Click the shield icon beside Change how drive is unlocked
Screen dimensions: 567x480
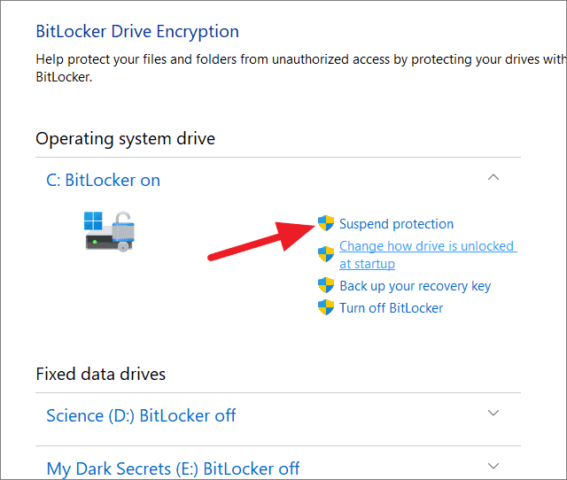[326, 254]
